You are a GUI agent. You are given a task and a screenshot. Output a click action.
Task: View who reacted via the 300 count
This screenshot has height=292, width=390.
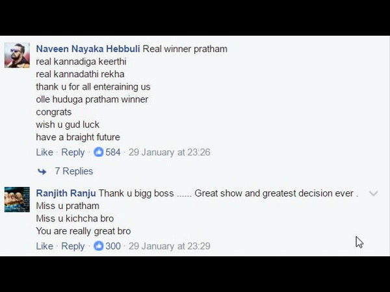pyautogui.click(x=113, y=246)
